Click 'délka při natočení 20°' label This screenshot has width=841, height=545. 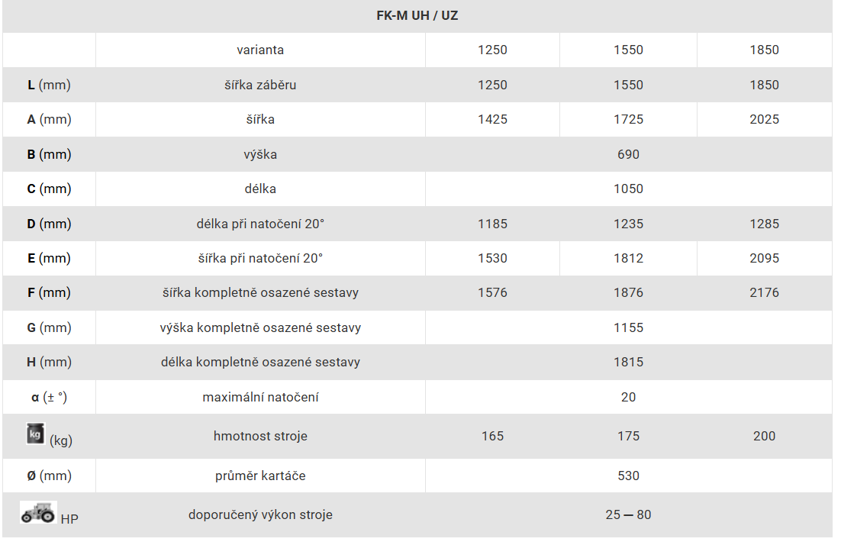click(260, 224)
